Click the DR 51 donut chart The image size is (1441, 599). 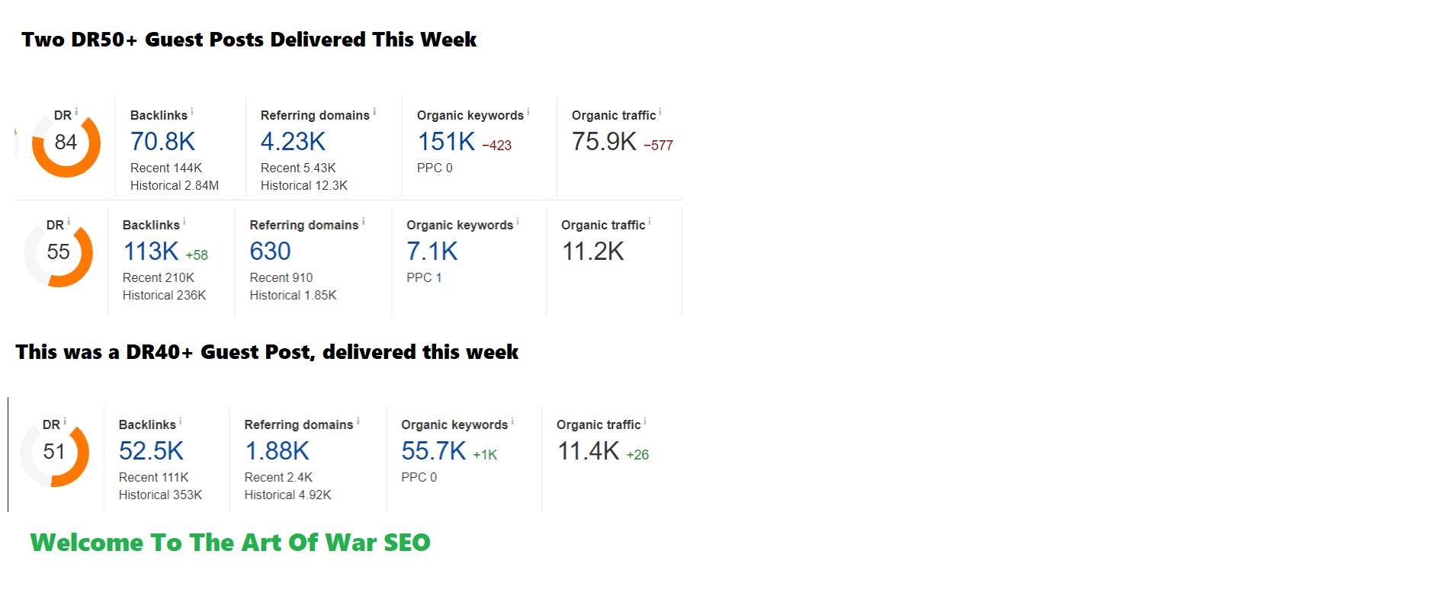55,453
